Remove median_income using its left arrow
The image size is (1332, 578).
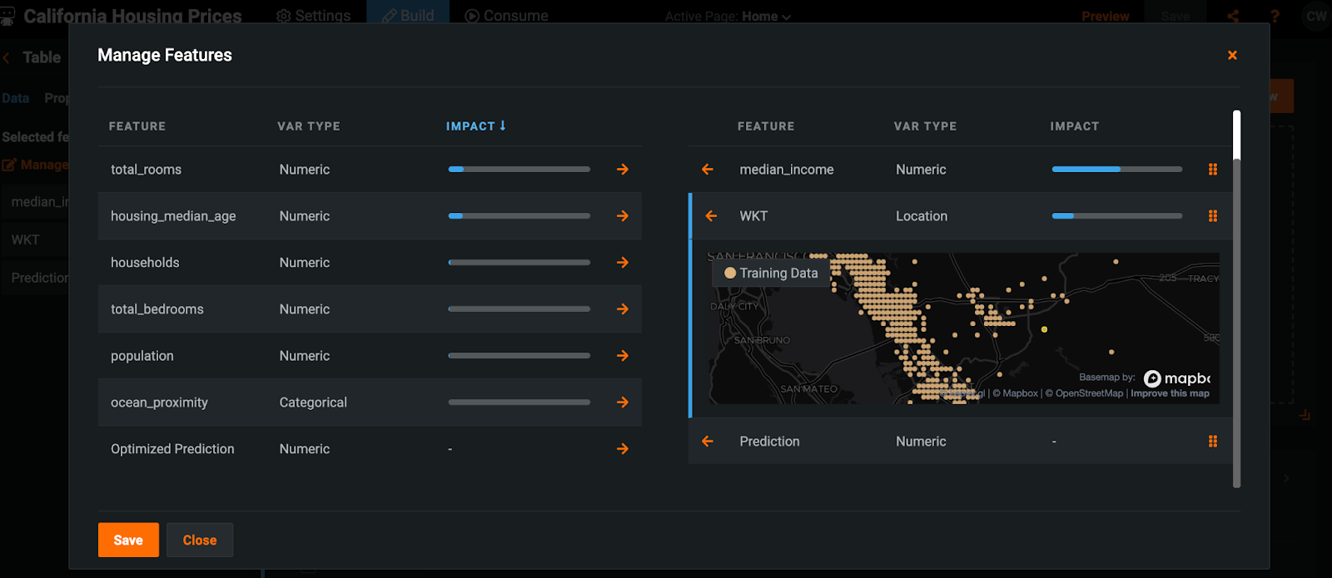pyautogui.click(x=708, y=169)
